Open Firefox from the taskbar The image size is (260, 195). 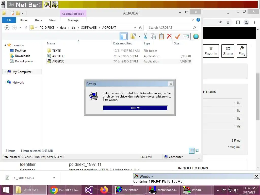pyautogui.click(x=104, y=190)
